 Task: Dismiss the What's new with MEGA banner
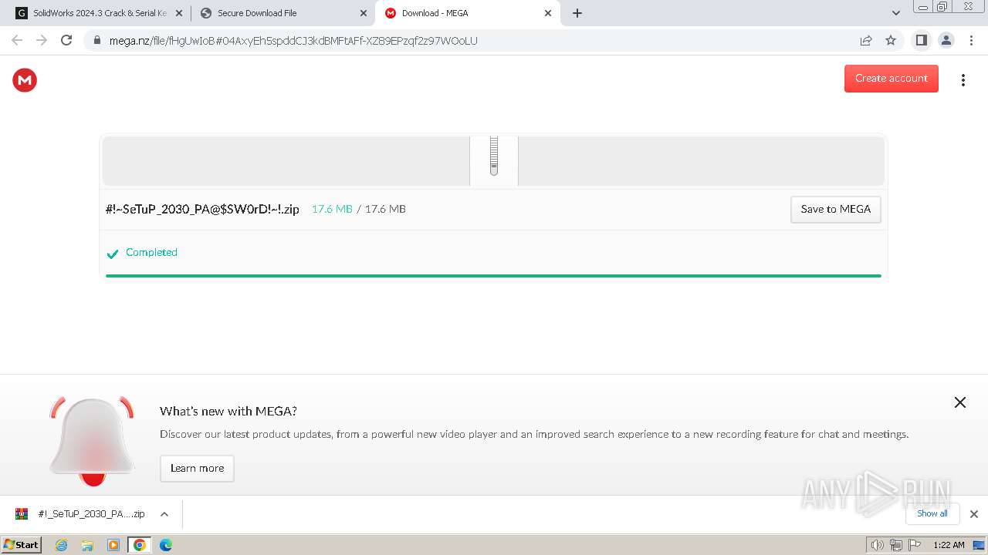959,402
